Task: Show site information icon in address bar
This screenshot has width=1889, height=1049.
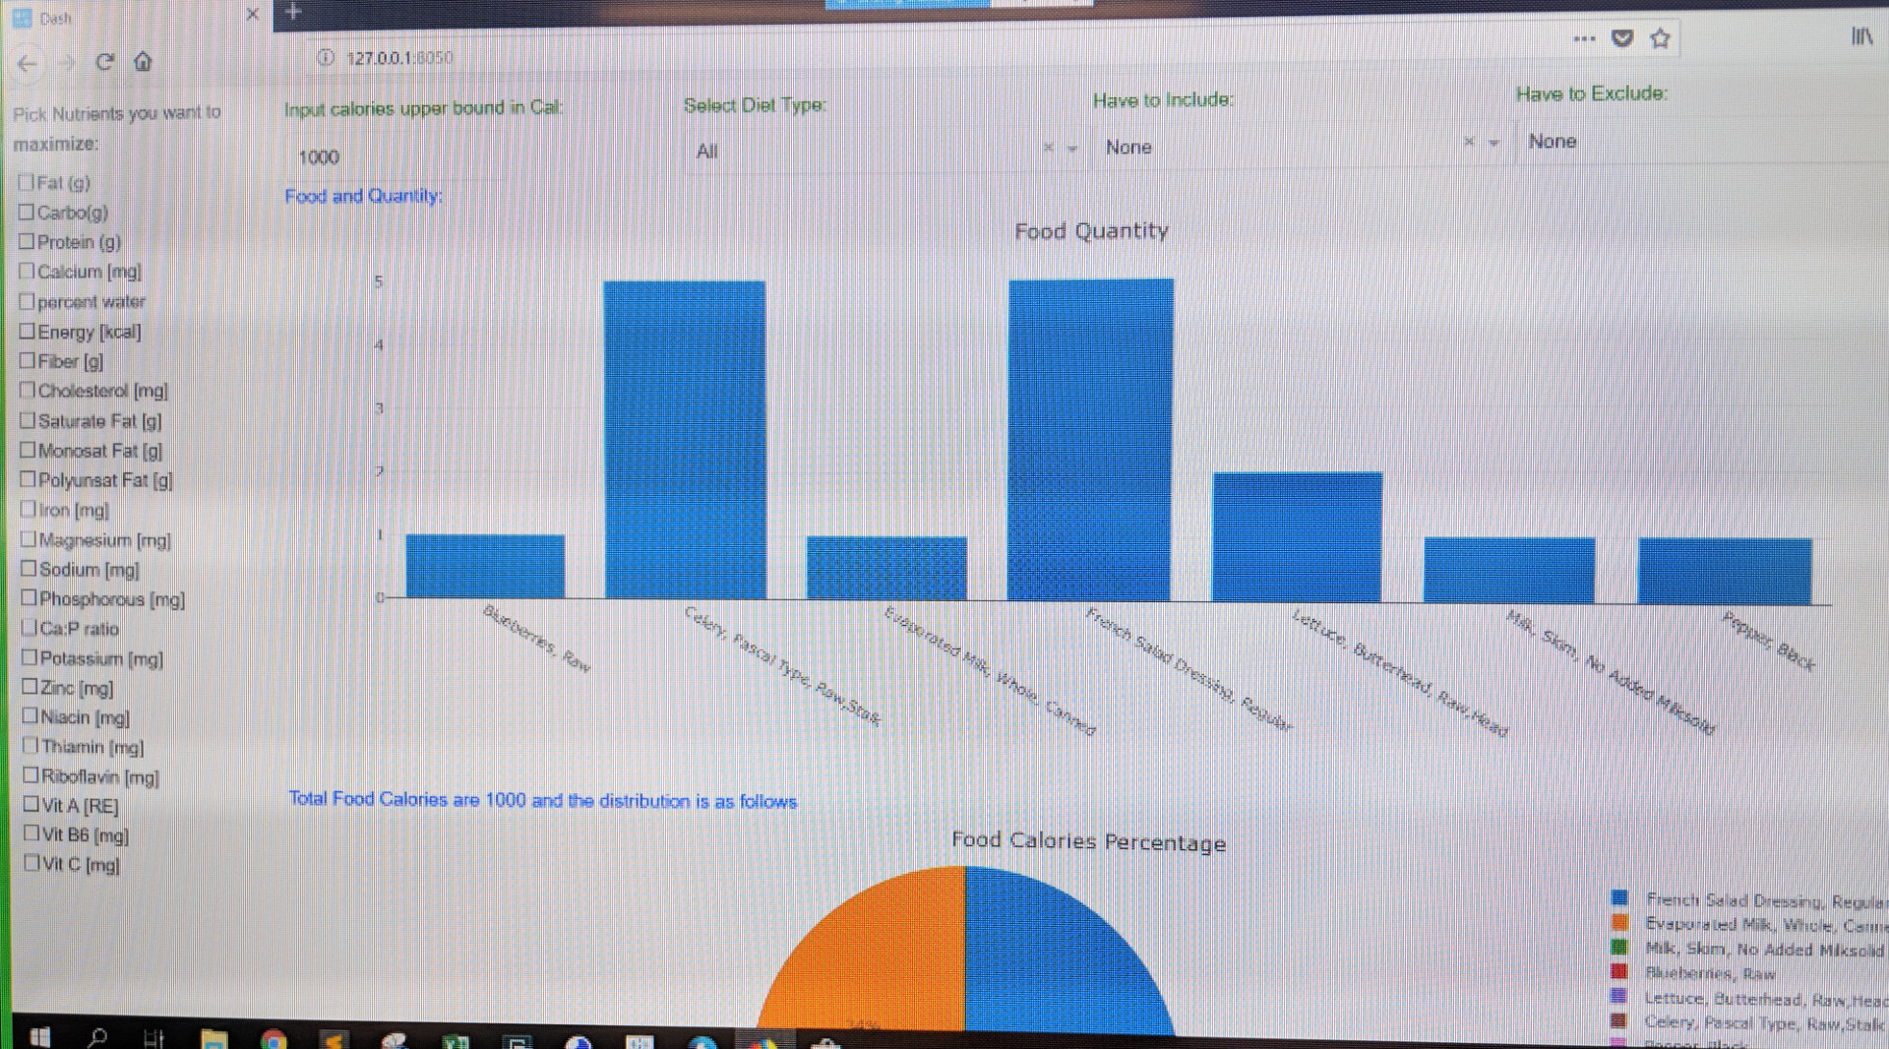Action: [326, 57]
